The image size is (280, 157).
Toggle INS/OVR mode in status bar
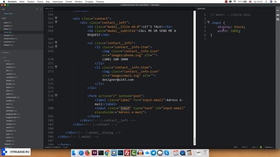[236, 147]
